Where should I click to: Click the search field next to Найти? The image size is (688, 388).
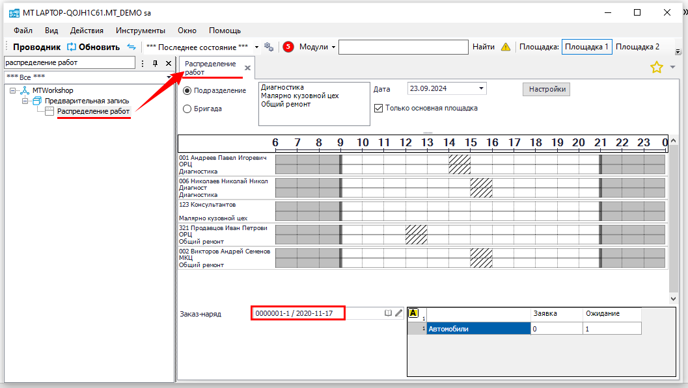(403, 47)
